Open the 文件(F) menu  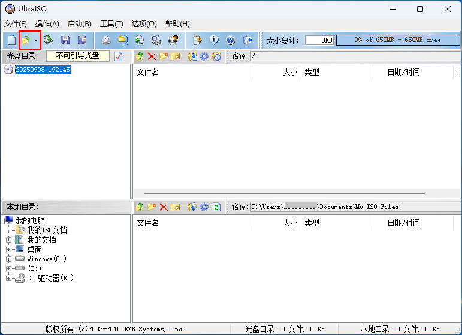point(16,23)
